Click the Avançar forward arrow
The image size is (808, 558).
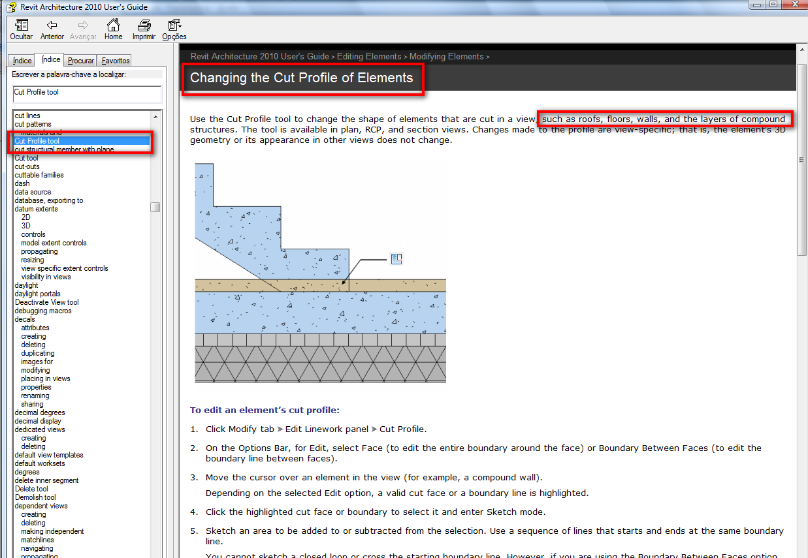(83, 25)
